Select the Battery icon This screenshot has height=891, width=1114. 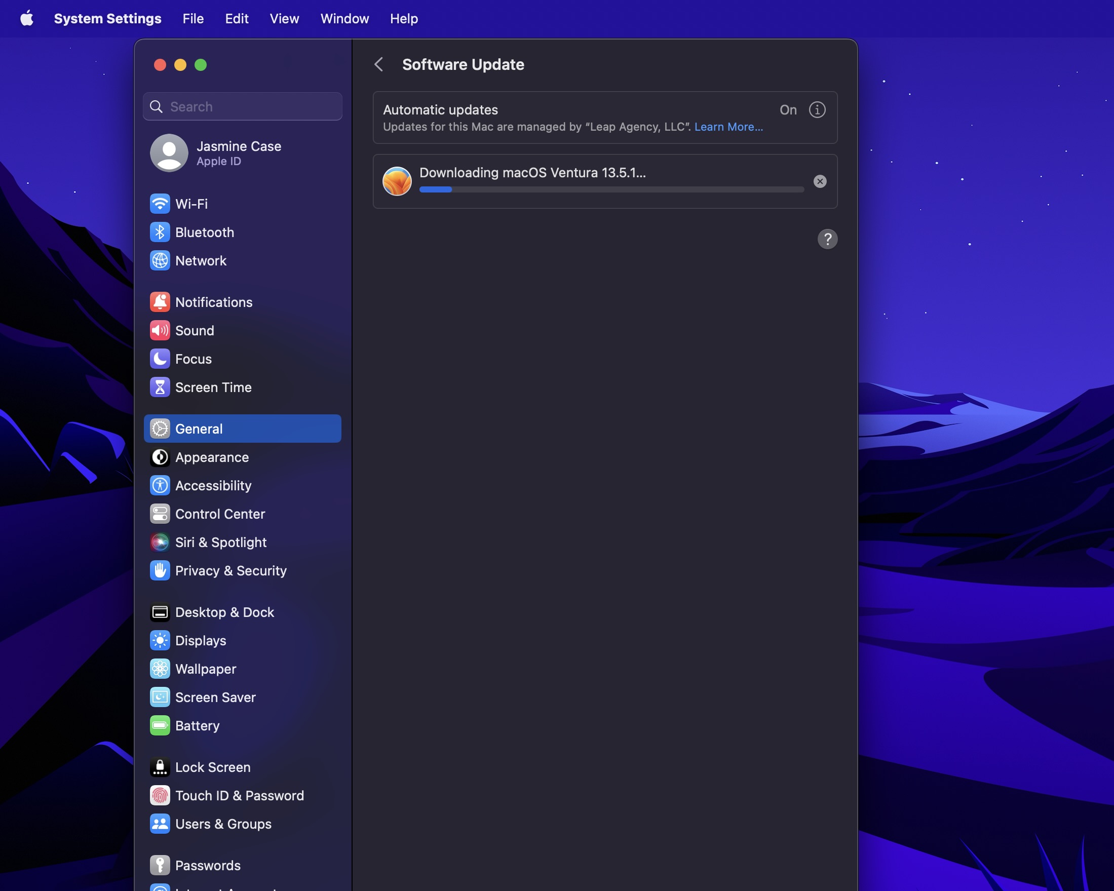pyautogui.click(x=160, y=725)
